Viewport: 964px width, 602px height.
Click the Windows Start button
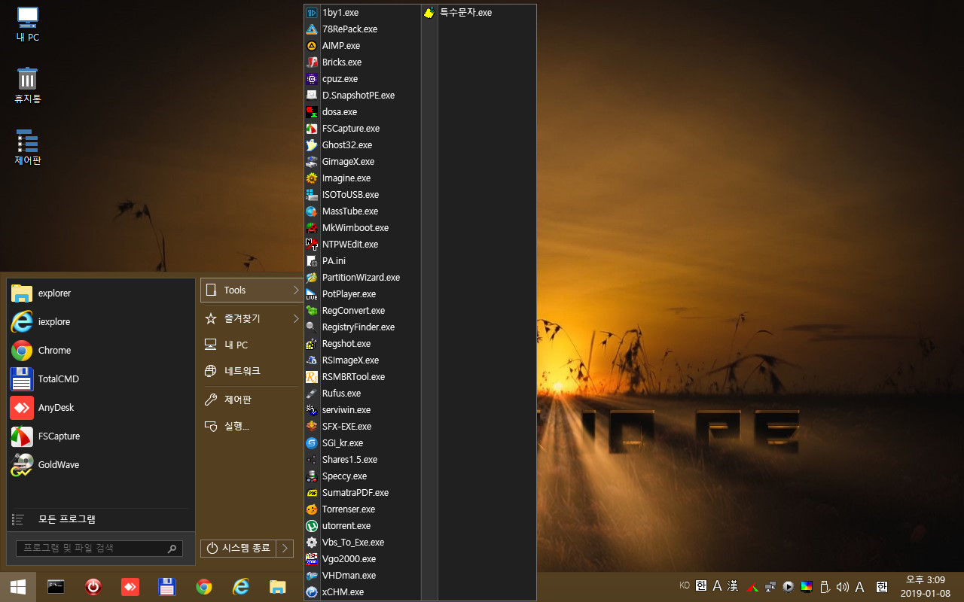[18, 587]
